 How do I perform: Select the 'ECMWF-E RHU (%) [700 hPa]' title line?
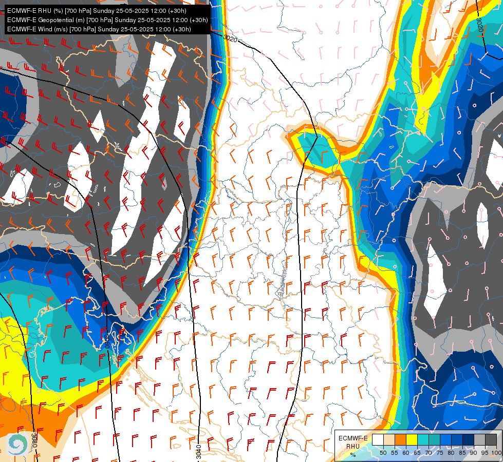(97, 11)
